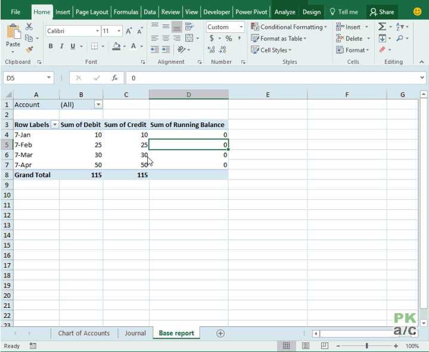429x352 pixels.
Task: Click the Paste clipboard icon
Action: (13, 32)
